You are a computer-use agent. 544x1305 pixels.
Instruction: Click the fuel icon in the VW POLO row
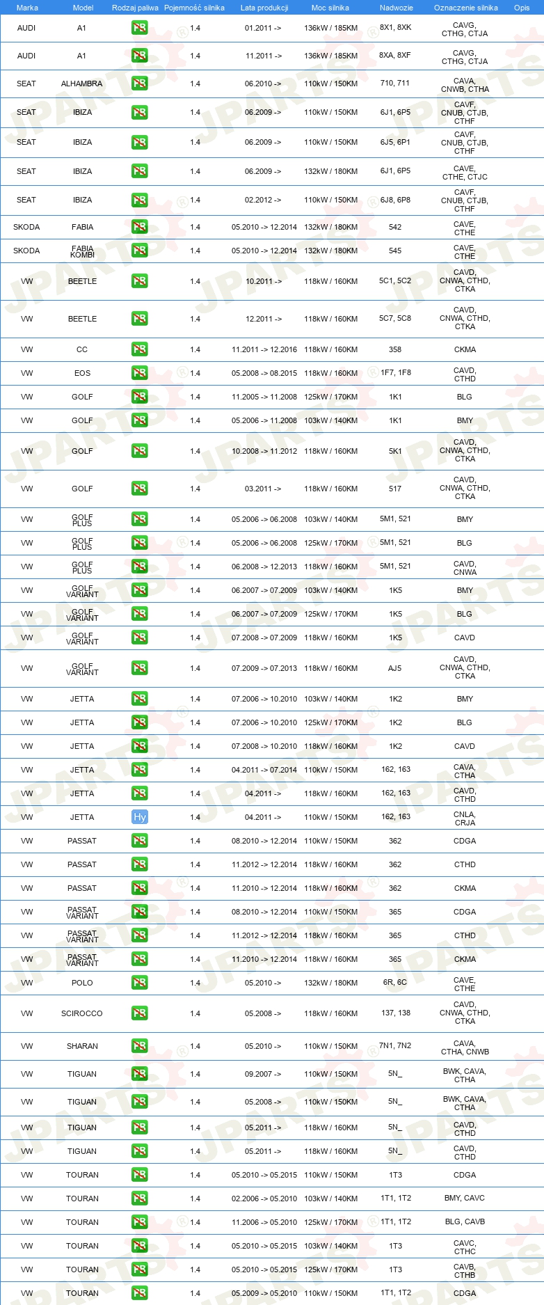pos(140,983)
